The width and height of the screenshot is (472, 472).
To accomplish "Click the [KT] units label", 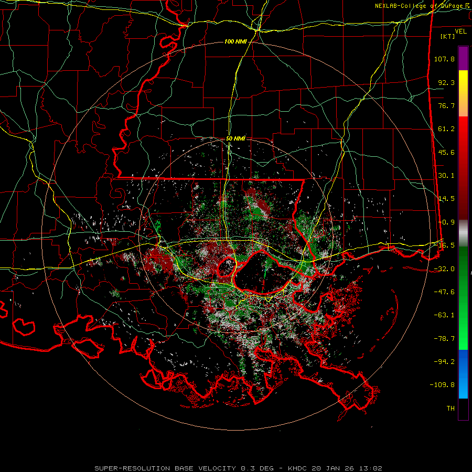I will pyautogui.click(x=448, y=36).
